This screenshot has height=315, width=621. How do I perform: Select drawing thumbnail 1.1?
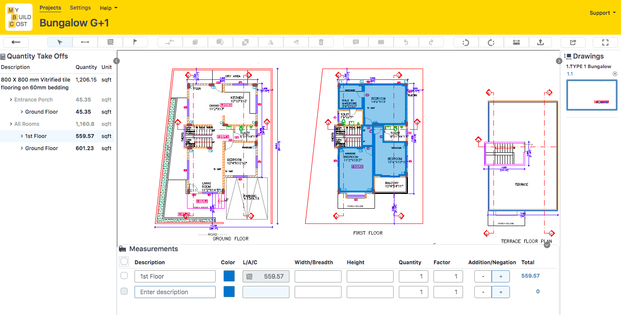tap(591, 95)
